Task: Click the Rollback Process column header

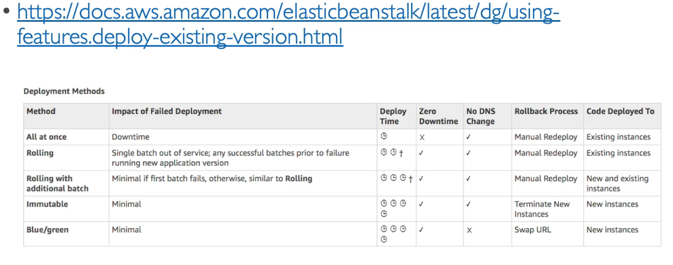Action: click(x=546, y=111)
